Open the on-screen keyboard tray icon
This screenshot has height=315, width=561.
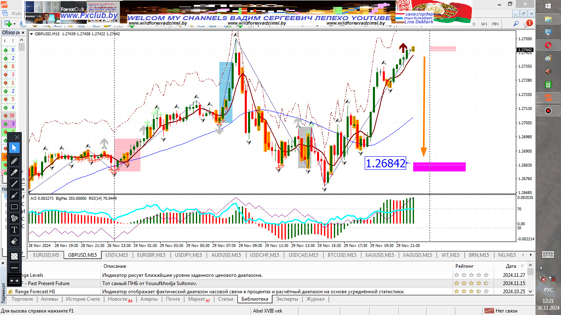(x=548, y=254)
